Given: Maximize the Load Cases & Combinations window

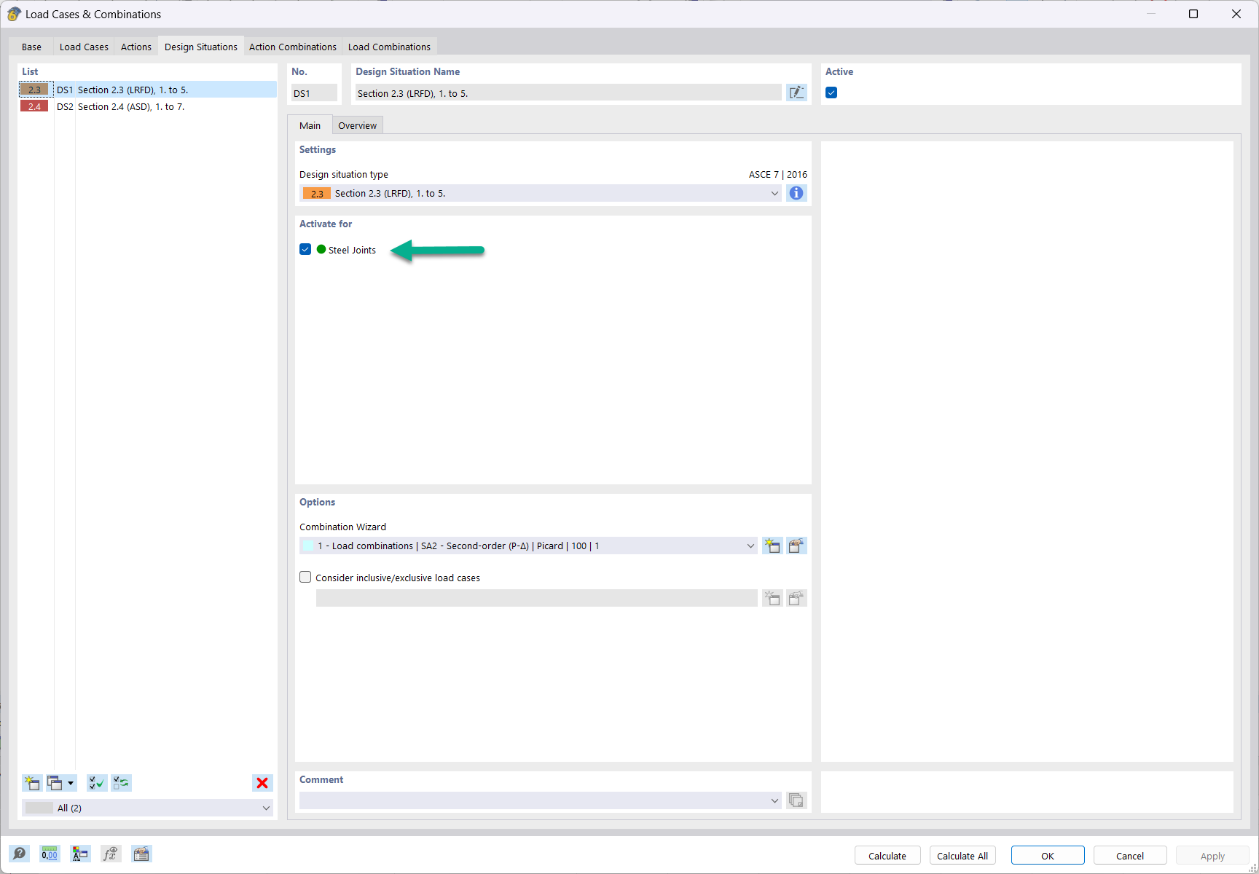Looking at the screenshot, I should tap(1193, 14).
